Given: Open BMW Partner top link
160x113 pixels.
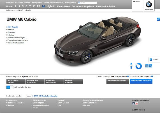Looking at the screenshot, I should (x=71, y=3).
